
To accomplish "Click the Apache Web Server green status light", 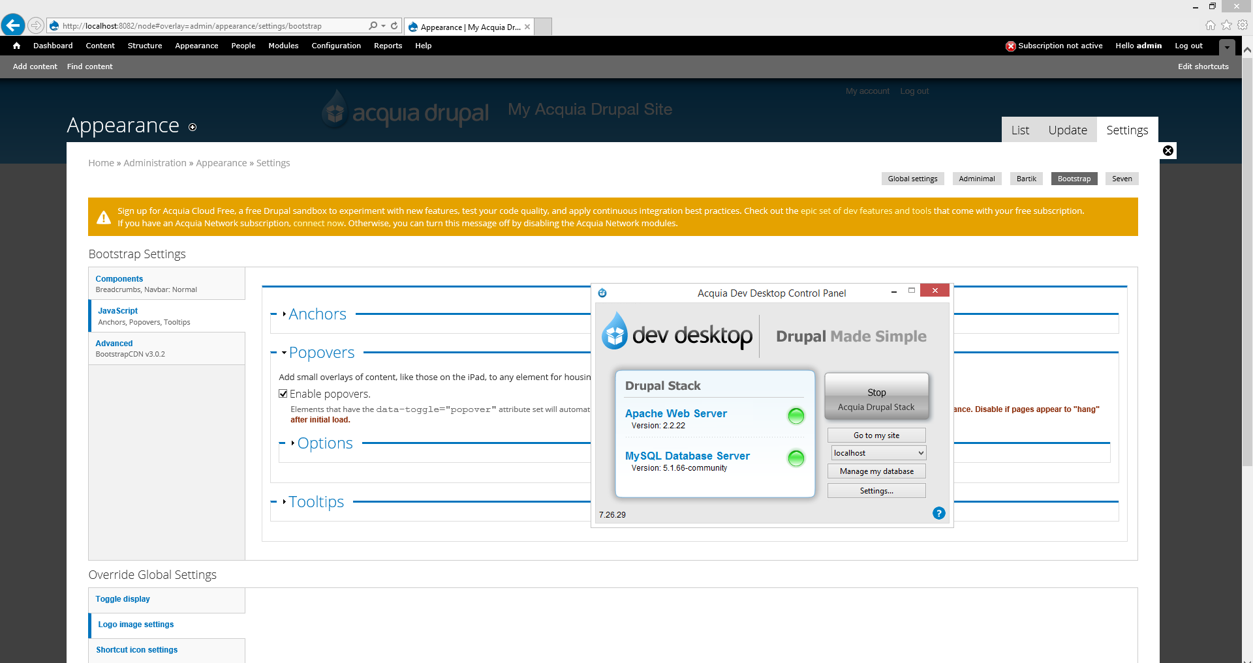I will click(x=796, y=416).
